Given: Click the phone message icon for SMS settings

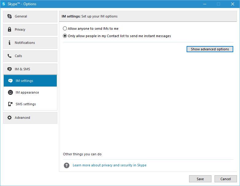Looking at the screenshot, I should [10, 104].
